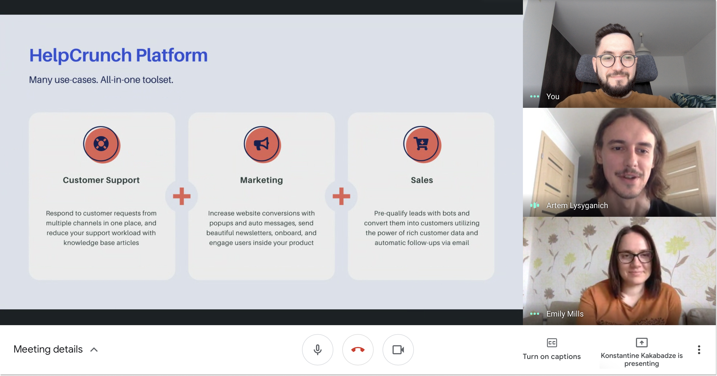This screenshot has height=376, width=717.
Task: Click Artem Lysyganich's speaking indicator
Action: [x=534, y=205]
